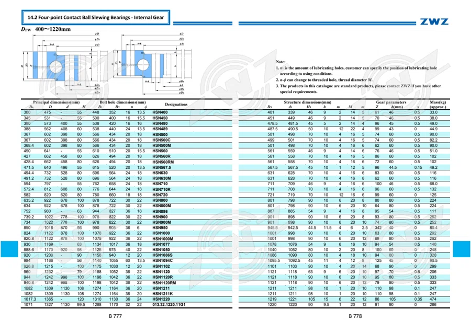Select designation HSN950
Viewport: 471px width, 333px height.
(x=160, y=228)
